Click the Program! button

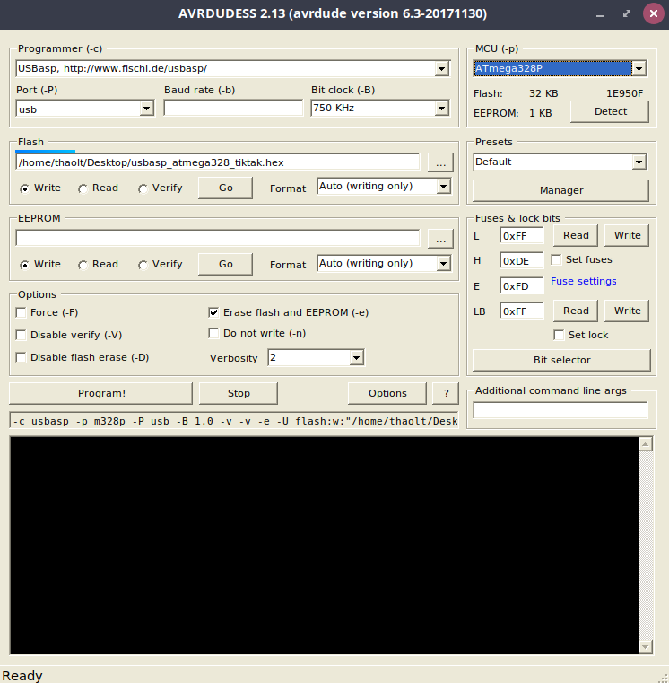click(100, 393)
